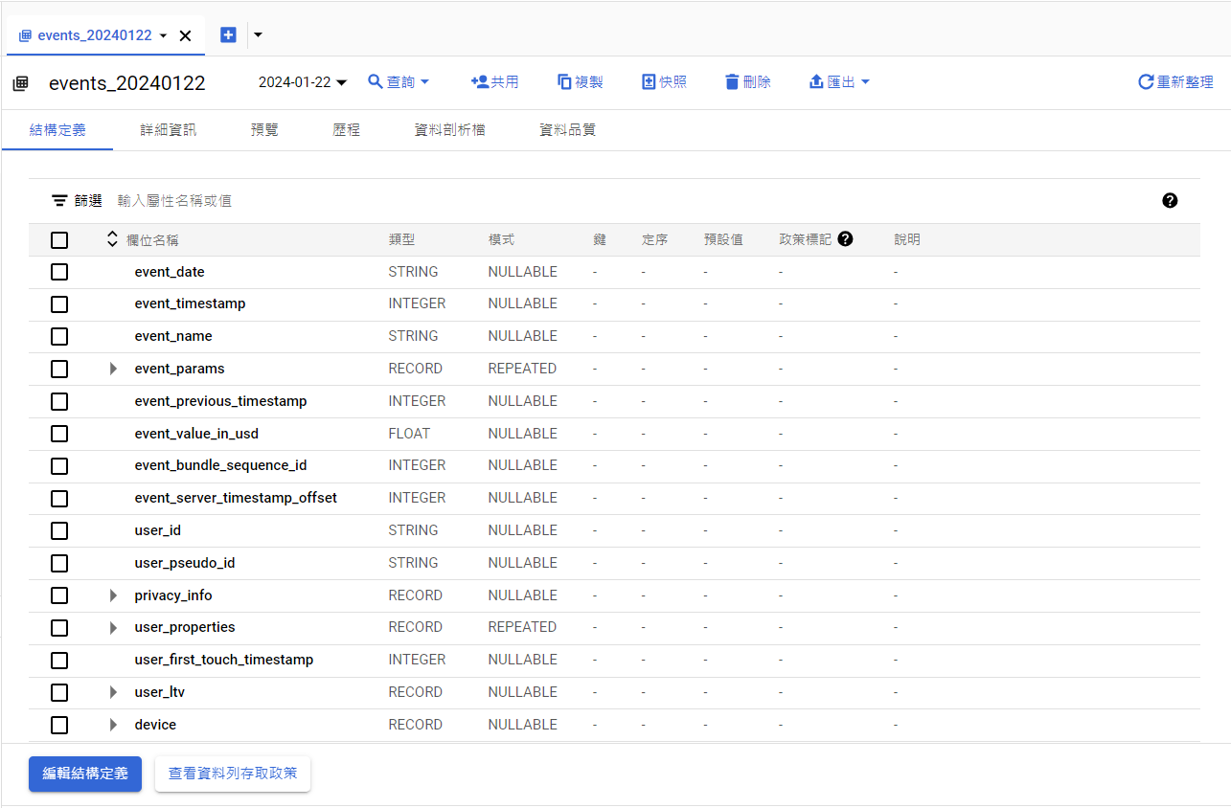1231x808 pixels.
Task: Check the event_date row checkbox
Action: point(59,272)
